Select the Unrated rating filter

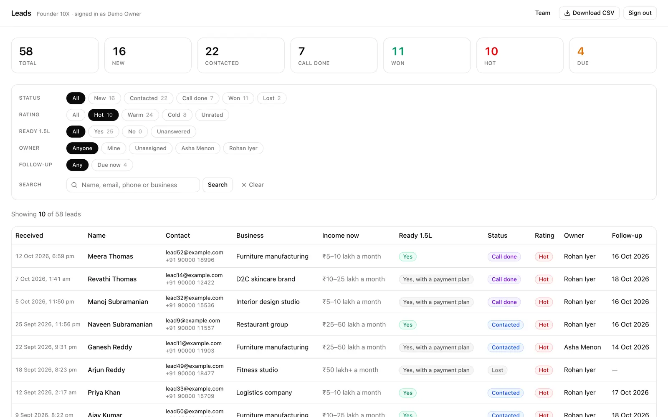tap(212, 115)
